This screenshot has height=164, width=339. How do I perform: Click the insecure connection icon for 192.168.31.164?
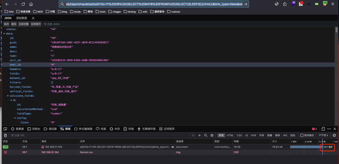tap(43, 147)
